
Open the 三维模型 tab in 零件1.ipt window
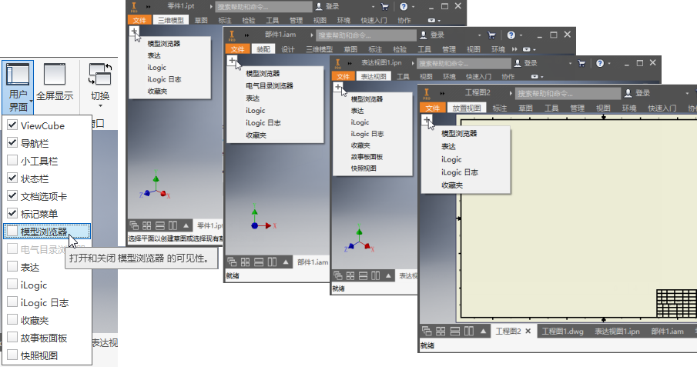(x=171, y=20)
